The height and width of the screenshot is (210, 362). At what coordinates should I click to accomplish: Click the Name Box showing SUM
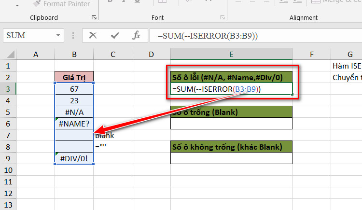(33, 35)
